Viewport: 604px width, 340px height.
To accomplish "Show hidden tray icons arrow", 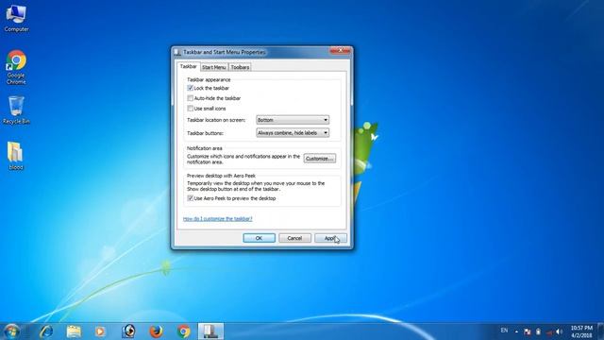I will click(516, 331).
